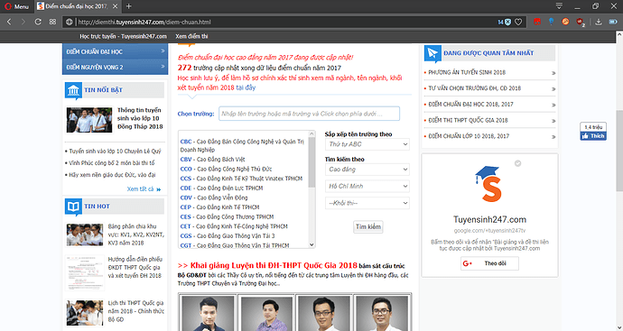Click the TIN HOT book icon
Viewport: 623px width, 331px height.
coord(73,207)
